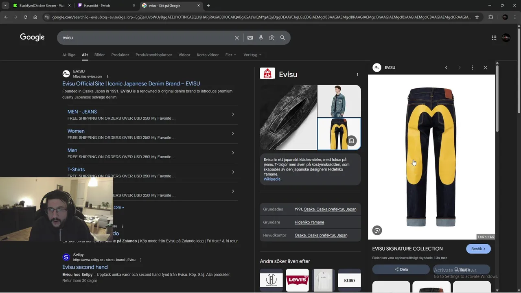521x293 pixels.
Task: Expand the Men sitelink chevron
Action: click(x=233, y=153)
